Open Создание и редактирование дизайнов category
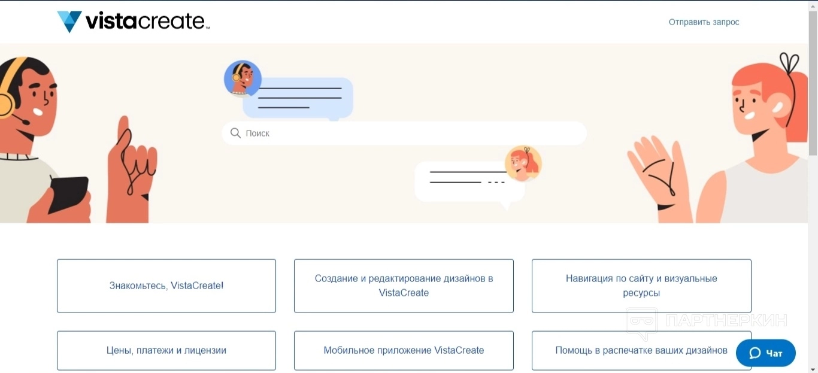The height and width of the screenshot is (373, 818). [404, 286]
